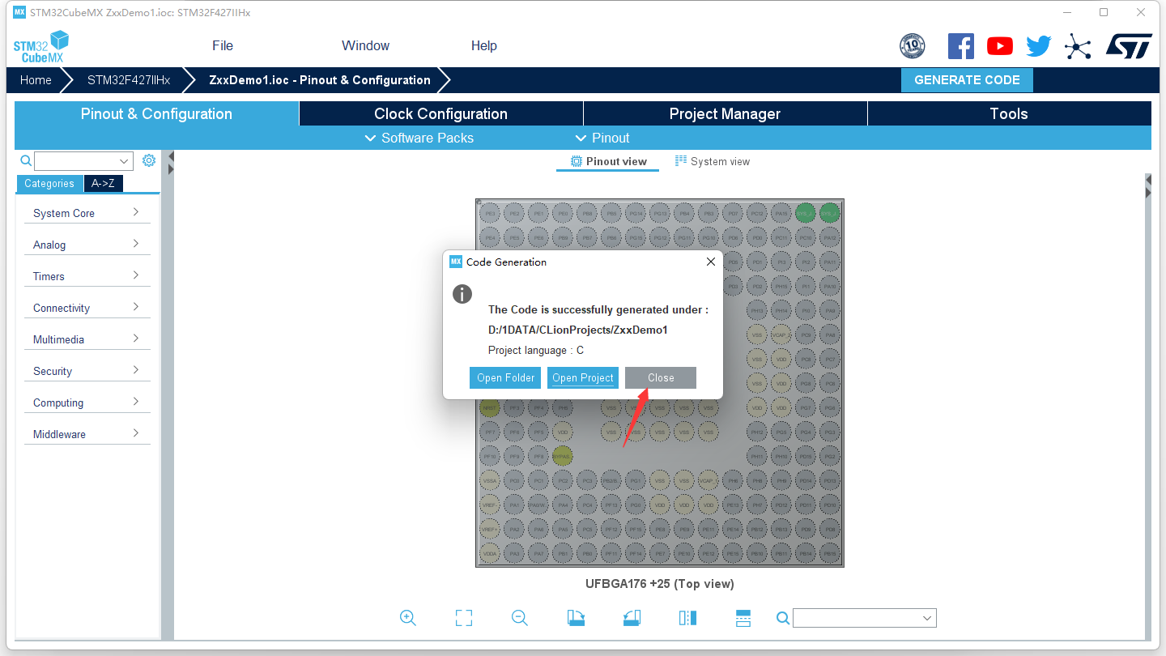1166x656 pixels.
Task: Expand the Middleware category
Action: [x=87, y=434]
